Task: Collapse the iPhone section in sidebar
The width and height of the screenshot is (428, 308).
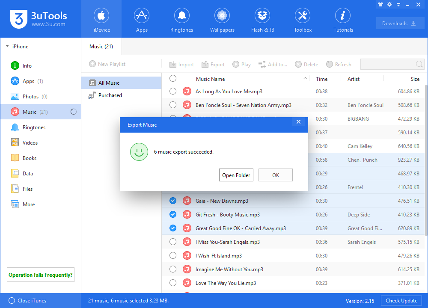Action: [x=7, y=46]
